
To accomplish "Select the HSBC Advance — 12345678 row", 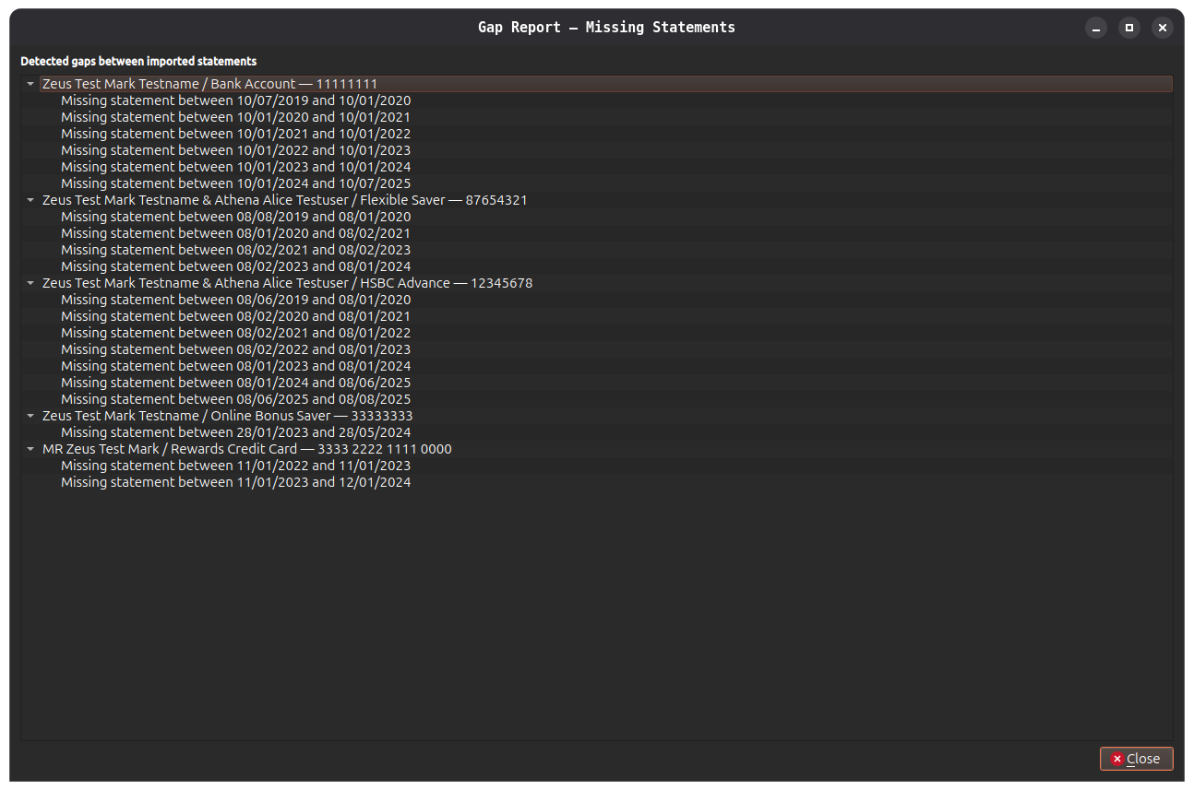I will 606,283.
